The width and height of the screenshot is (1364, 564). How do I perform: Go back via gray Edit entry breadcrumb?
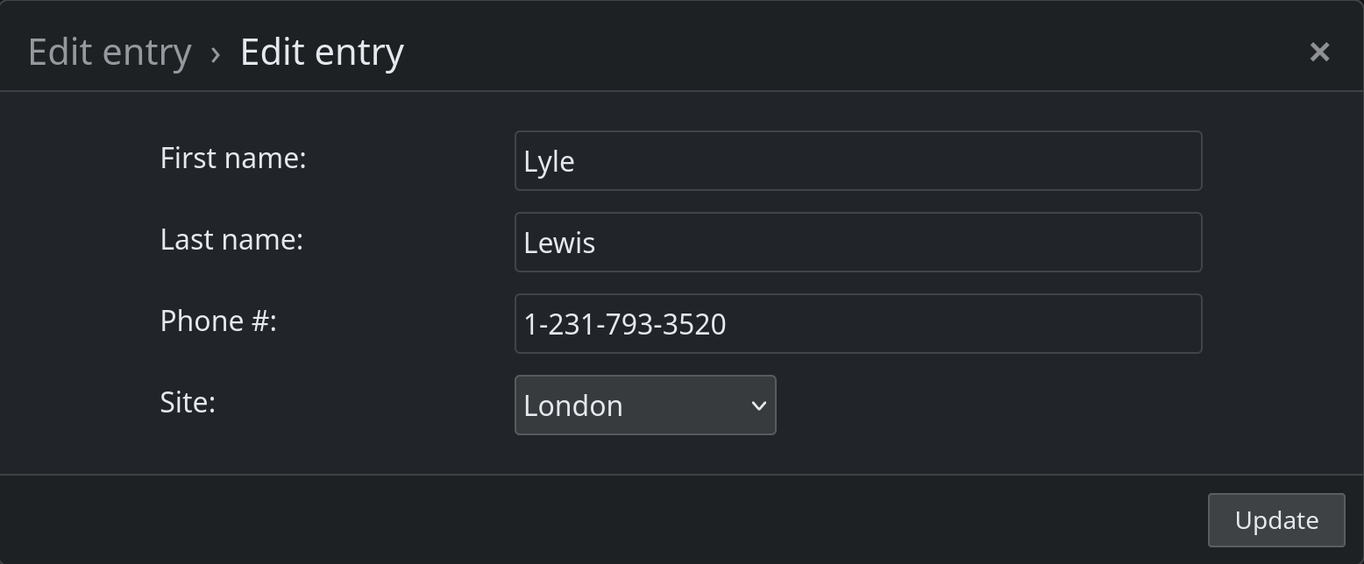pyautogui.click(x=110, y=53)
